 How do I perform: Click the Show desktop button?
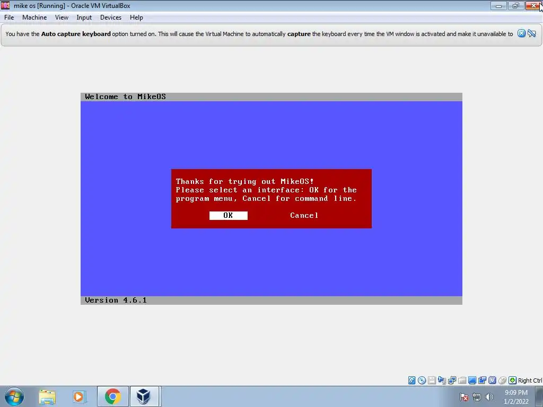point(539,396)
